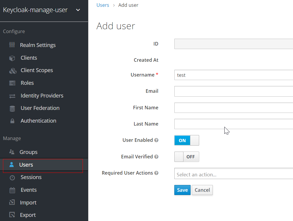Click the Sessions clock icon
Viewport: 293px width, 221px height.
click(12, 178)
